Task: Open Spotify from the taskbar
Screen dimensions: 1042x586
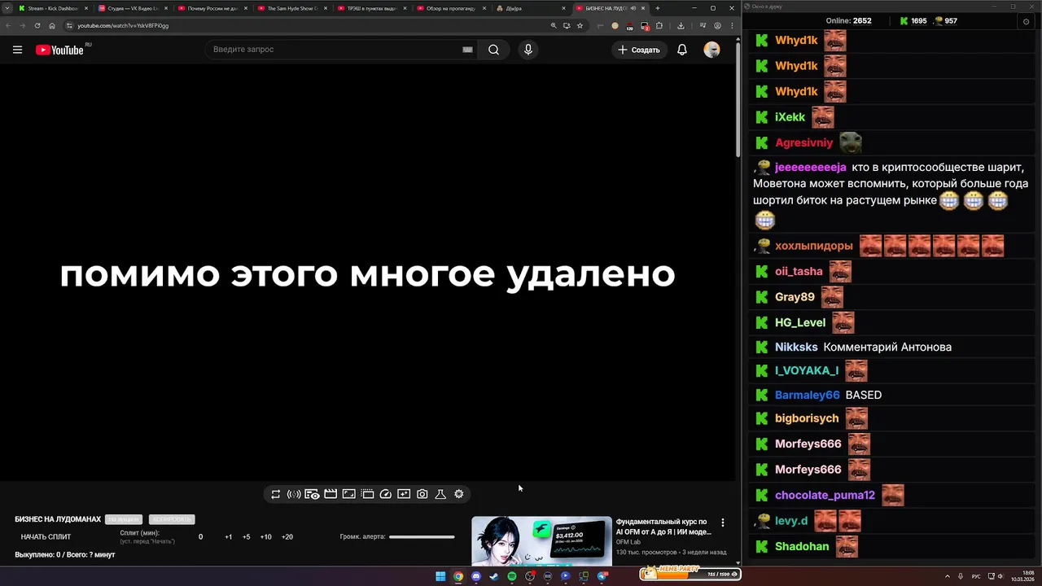Action: (512, 576)
